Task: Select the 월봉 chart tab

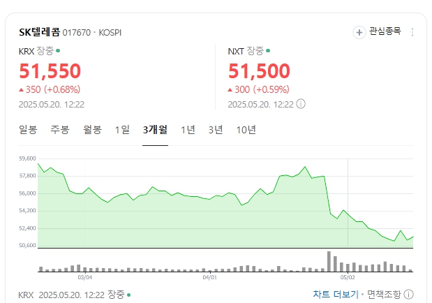Action: tap(93, 130)
